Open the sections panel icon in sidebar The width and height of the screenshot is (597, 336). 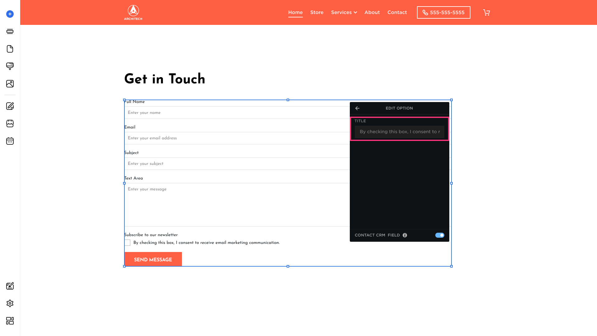click(10, 31)
